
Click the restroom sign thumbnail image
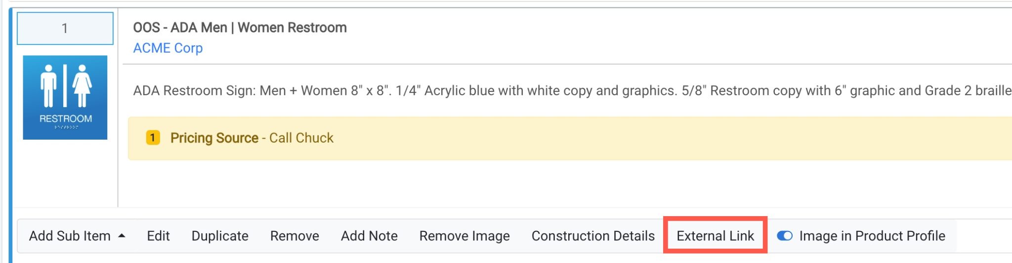(65, 97)
